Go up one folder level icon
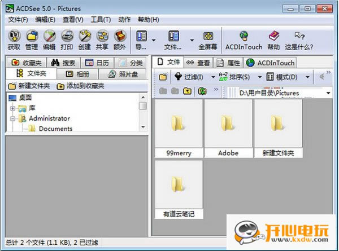Viewport: 339px width, 251px height. click(187, 91)
